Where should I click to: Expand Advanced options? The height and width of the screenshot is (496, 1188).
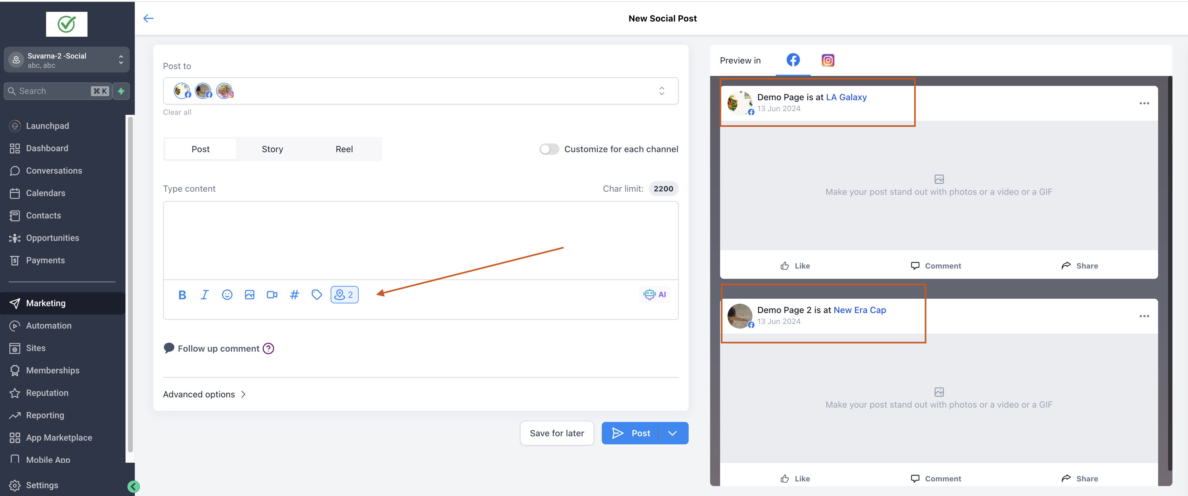204,395
